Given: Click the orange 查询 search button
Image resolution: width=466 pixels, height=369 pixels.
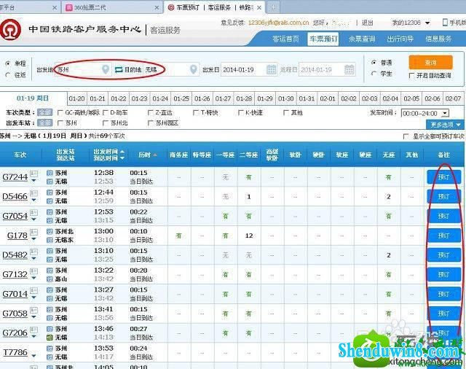Looking at the screenshot, I should pos(430,63).
